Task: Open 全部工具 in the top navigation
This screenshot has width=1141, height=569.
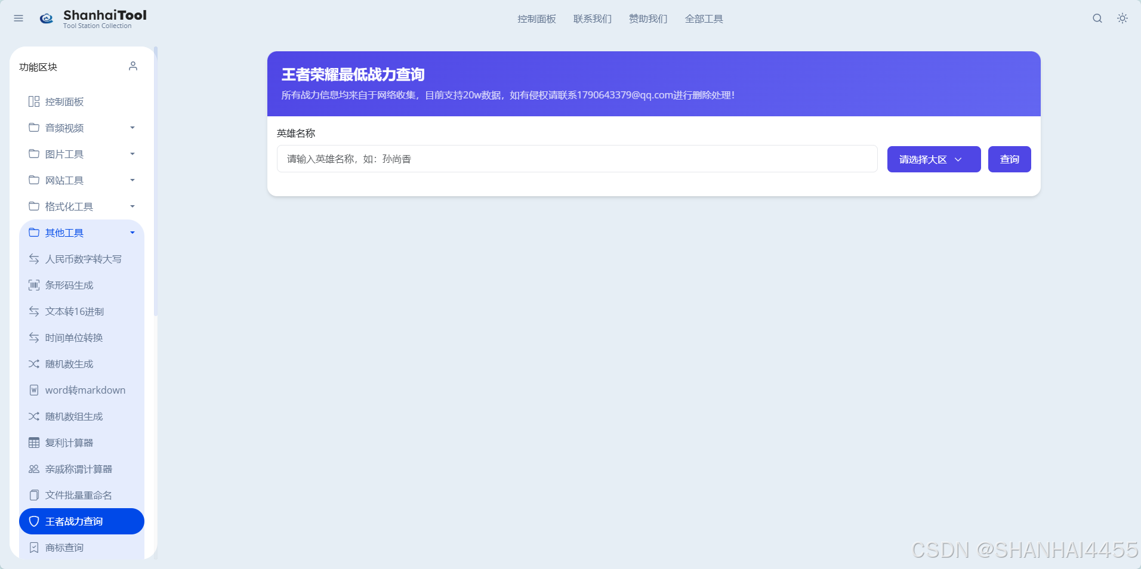Action: click(704, 19)
